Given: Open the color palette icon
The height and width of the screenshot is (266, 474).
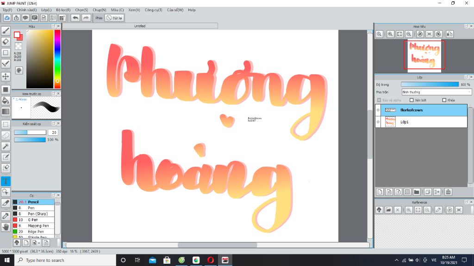Looking at the screenshot, I should (x=19, y=71).
